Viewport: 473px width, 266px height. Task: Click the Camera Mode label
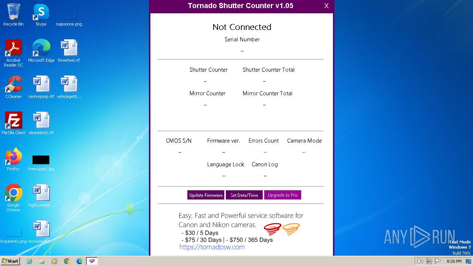304,141
